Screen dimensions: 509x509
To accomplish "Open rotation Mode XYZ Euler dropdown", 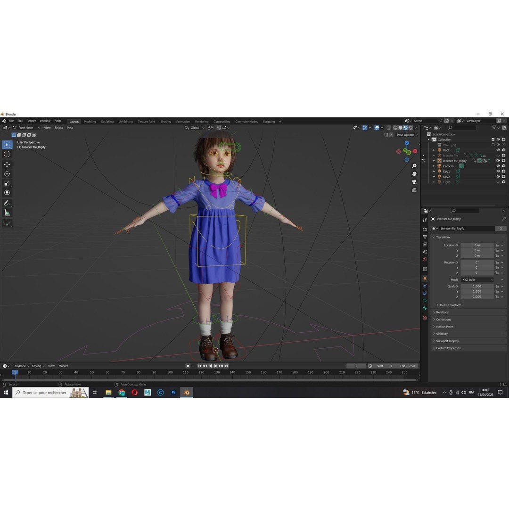I will [x=477, y=280].
